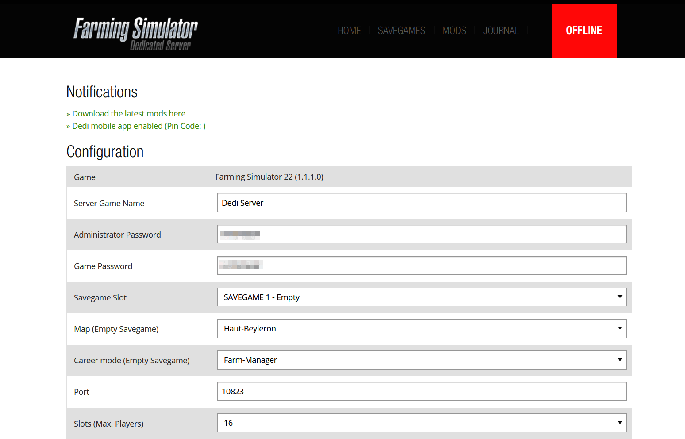This screenshot has height=439, width=685.
Task: Click the Savegame Slot dropdown arrow
Action: [x=619, y=297]
